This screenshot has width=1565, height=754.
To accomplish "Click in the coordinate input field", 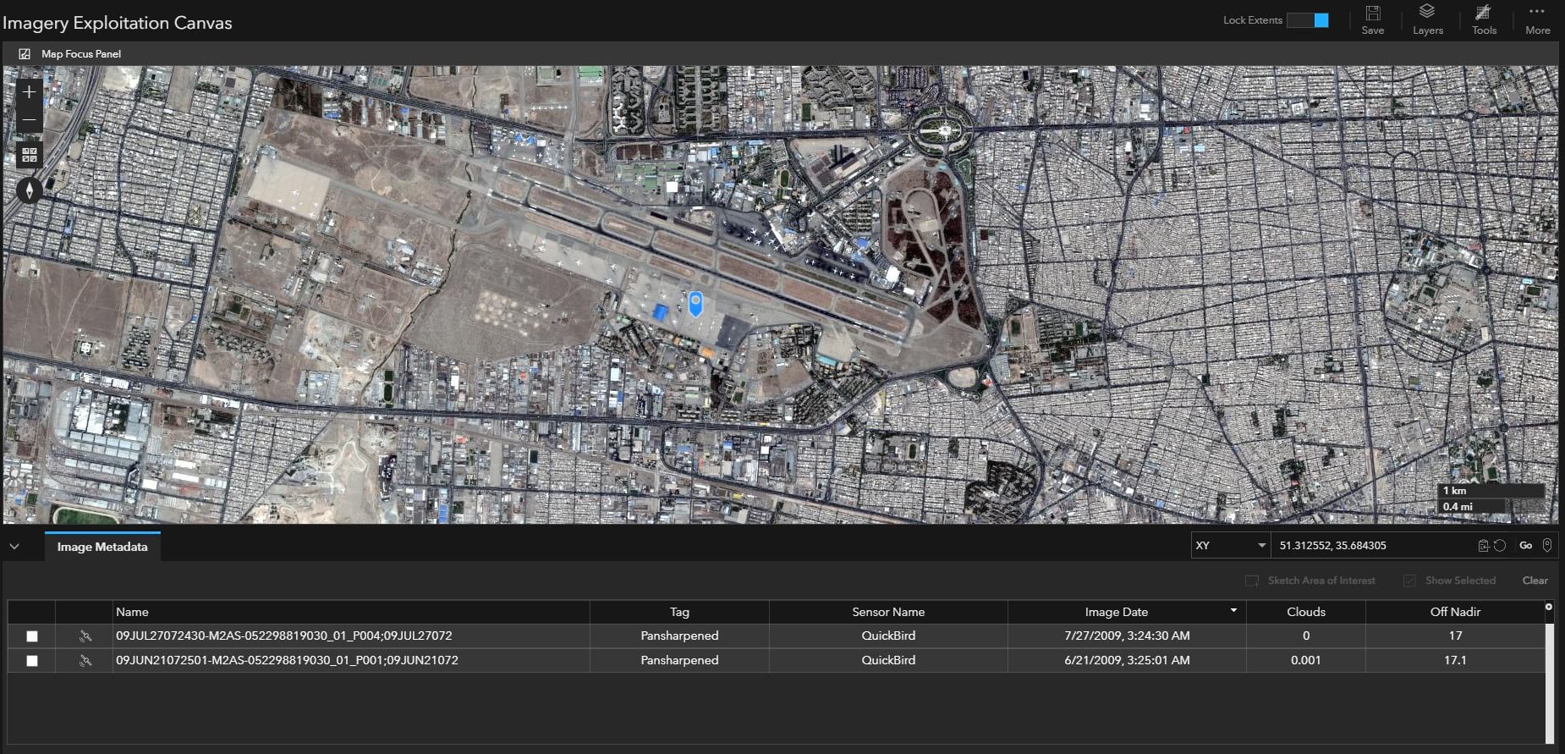I will [x=1370, y=546].
